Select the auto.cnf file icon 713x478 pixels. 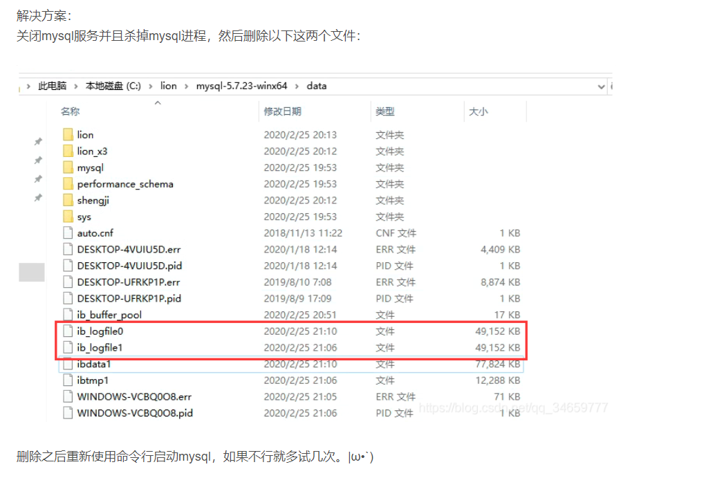(66, 233)
